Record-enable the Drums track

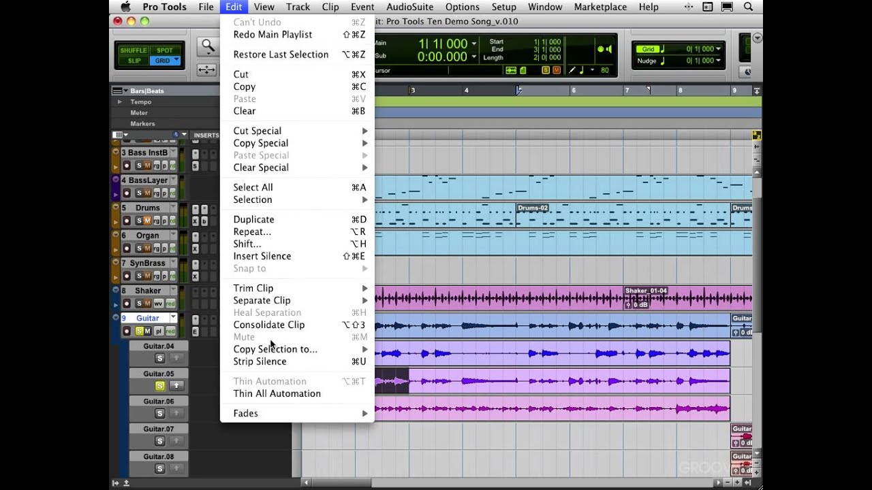[127, 220]
